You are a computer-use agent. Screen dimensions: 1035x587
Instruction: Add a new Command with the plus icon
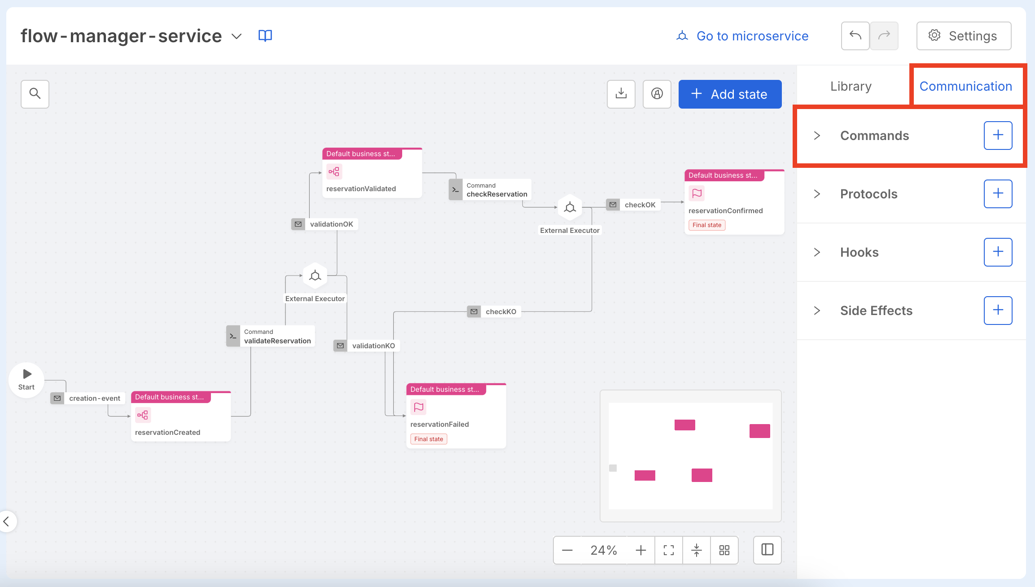click(998, 135)
